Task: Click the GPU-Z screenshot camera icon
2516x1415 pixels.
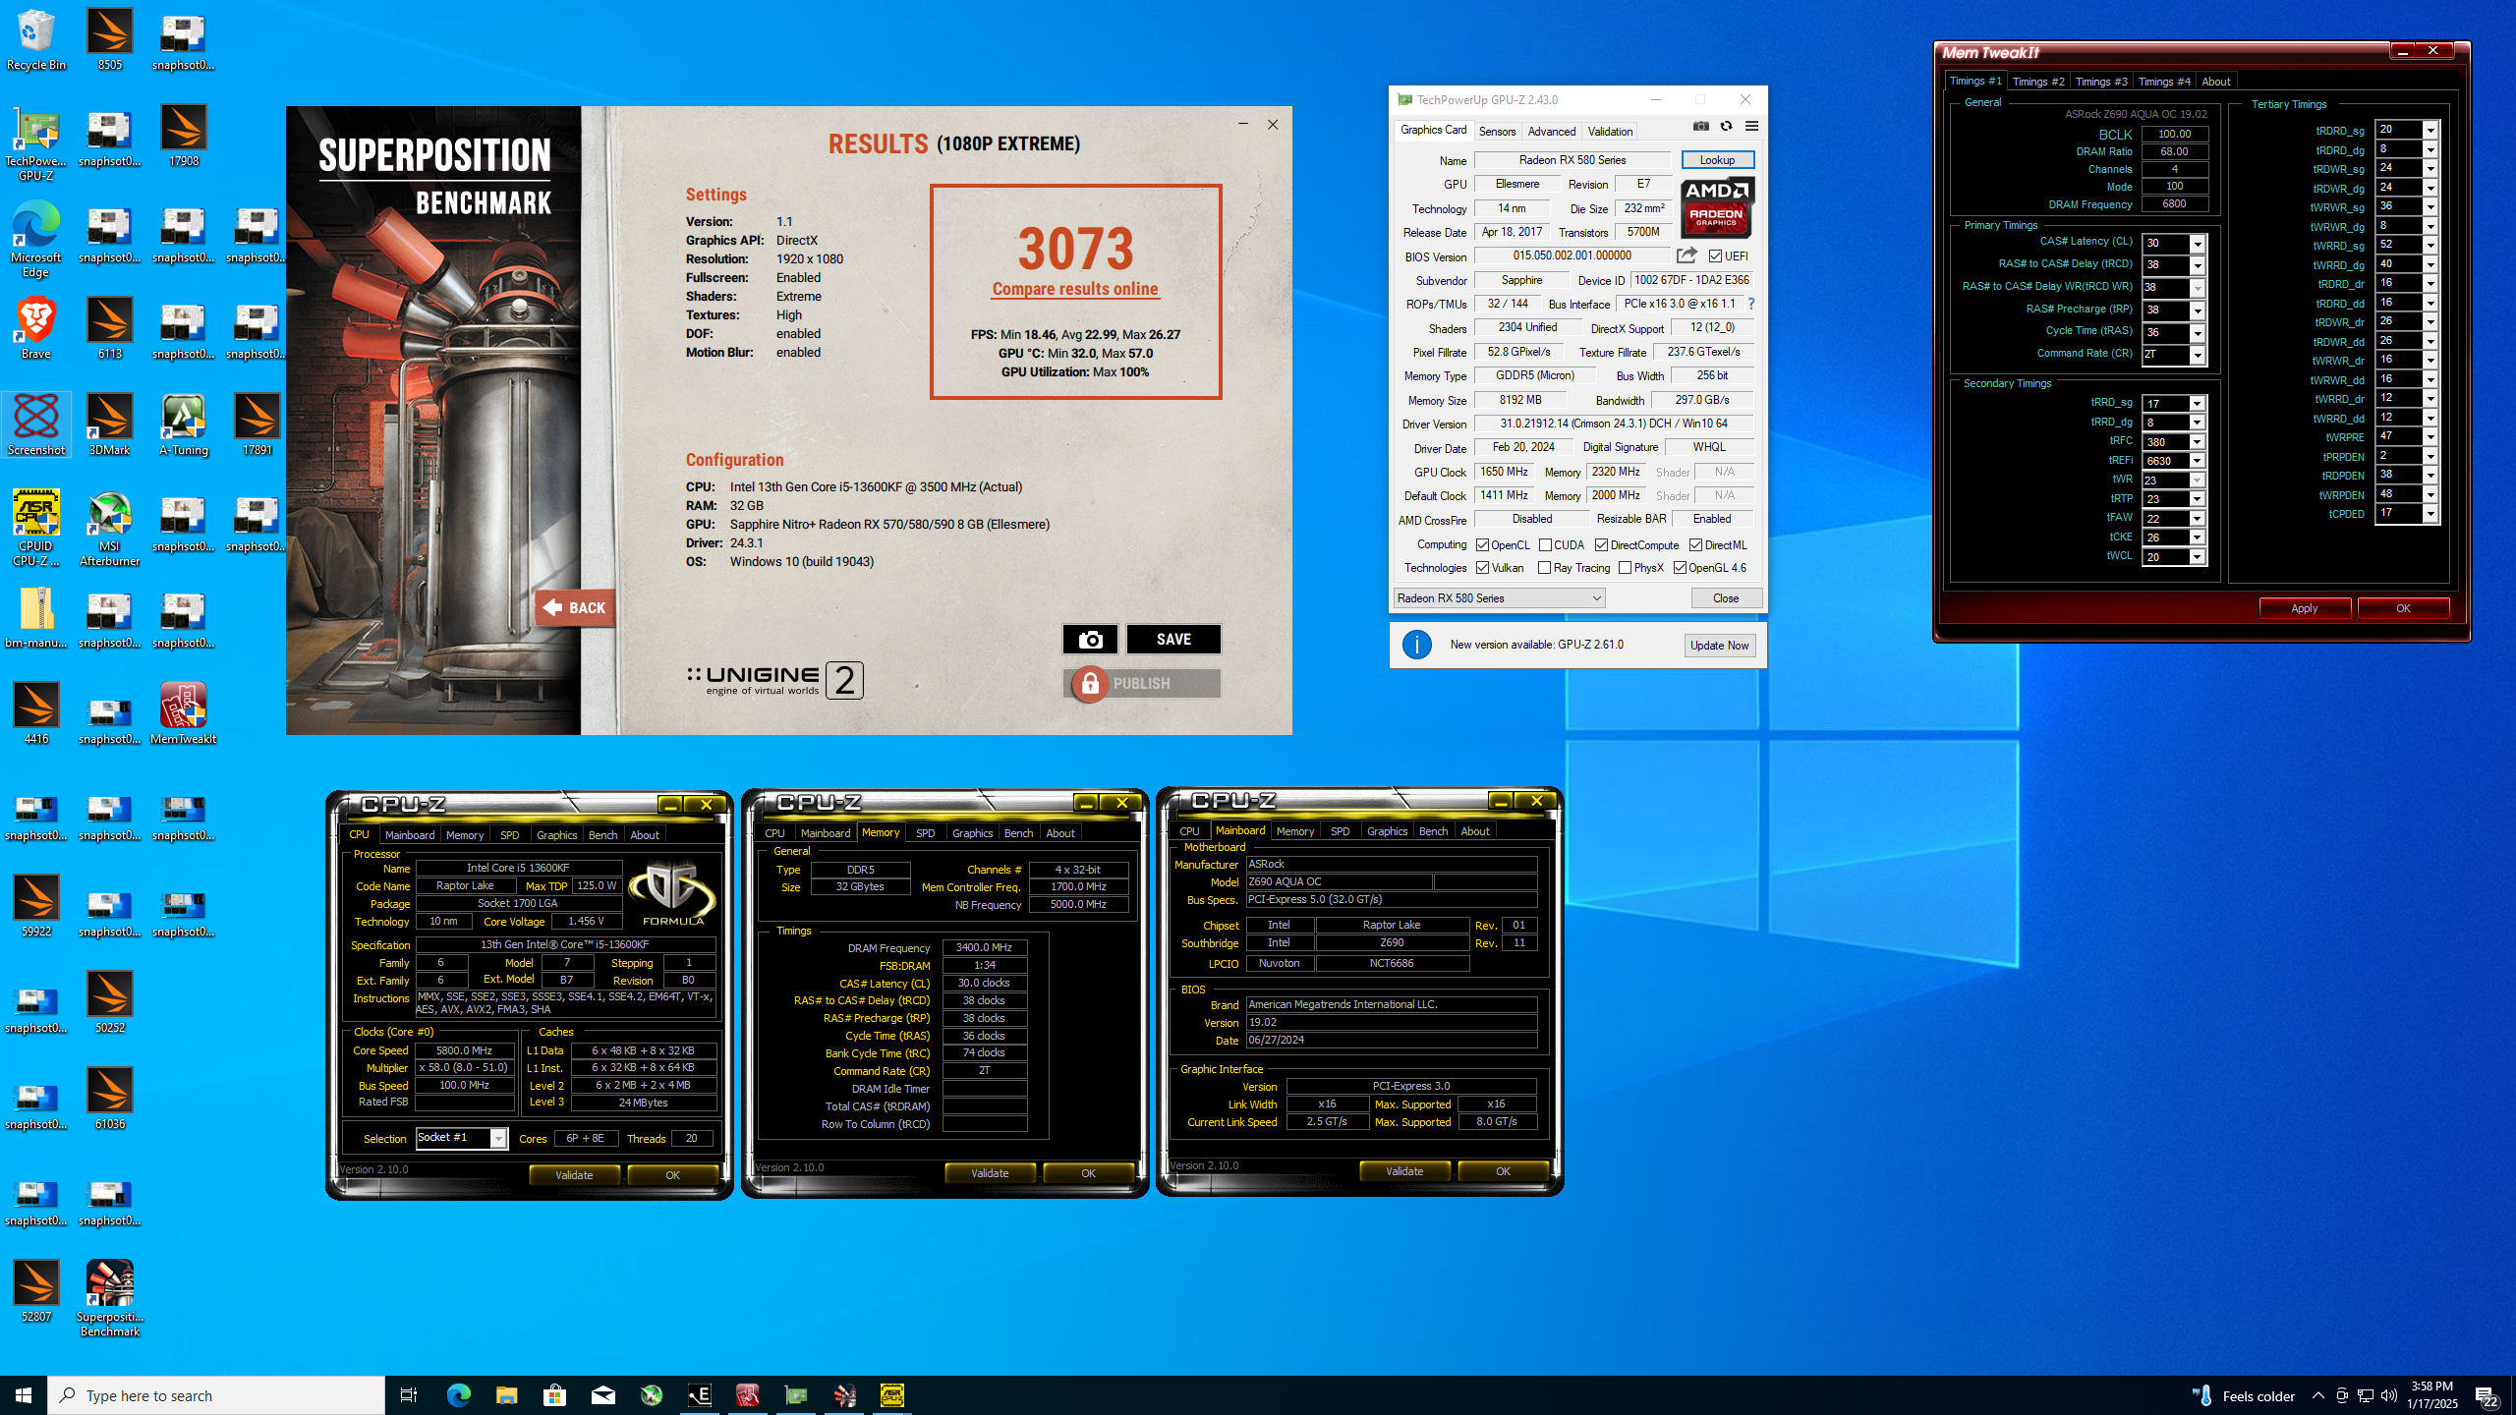Action: (1700, 126)
